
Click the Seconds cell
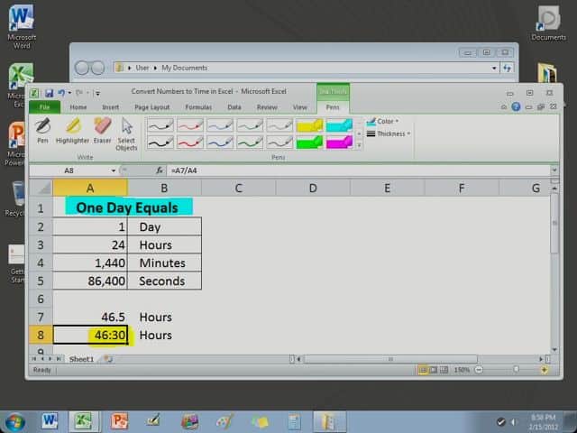[x=164, y=281]
